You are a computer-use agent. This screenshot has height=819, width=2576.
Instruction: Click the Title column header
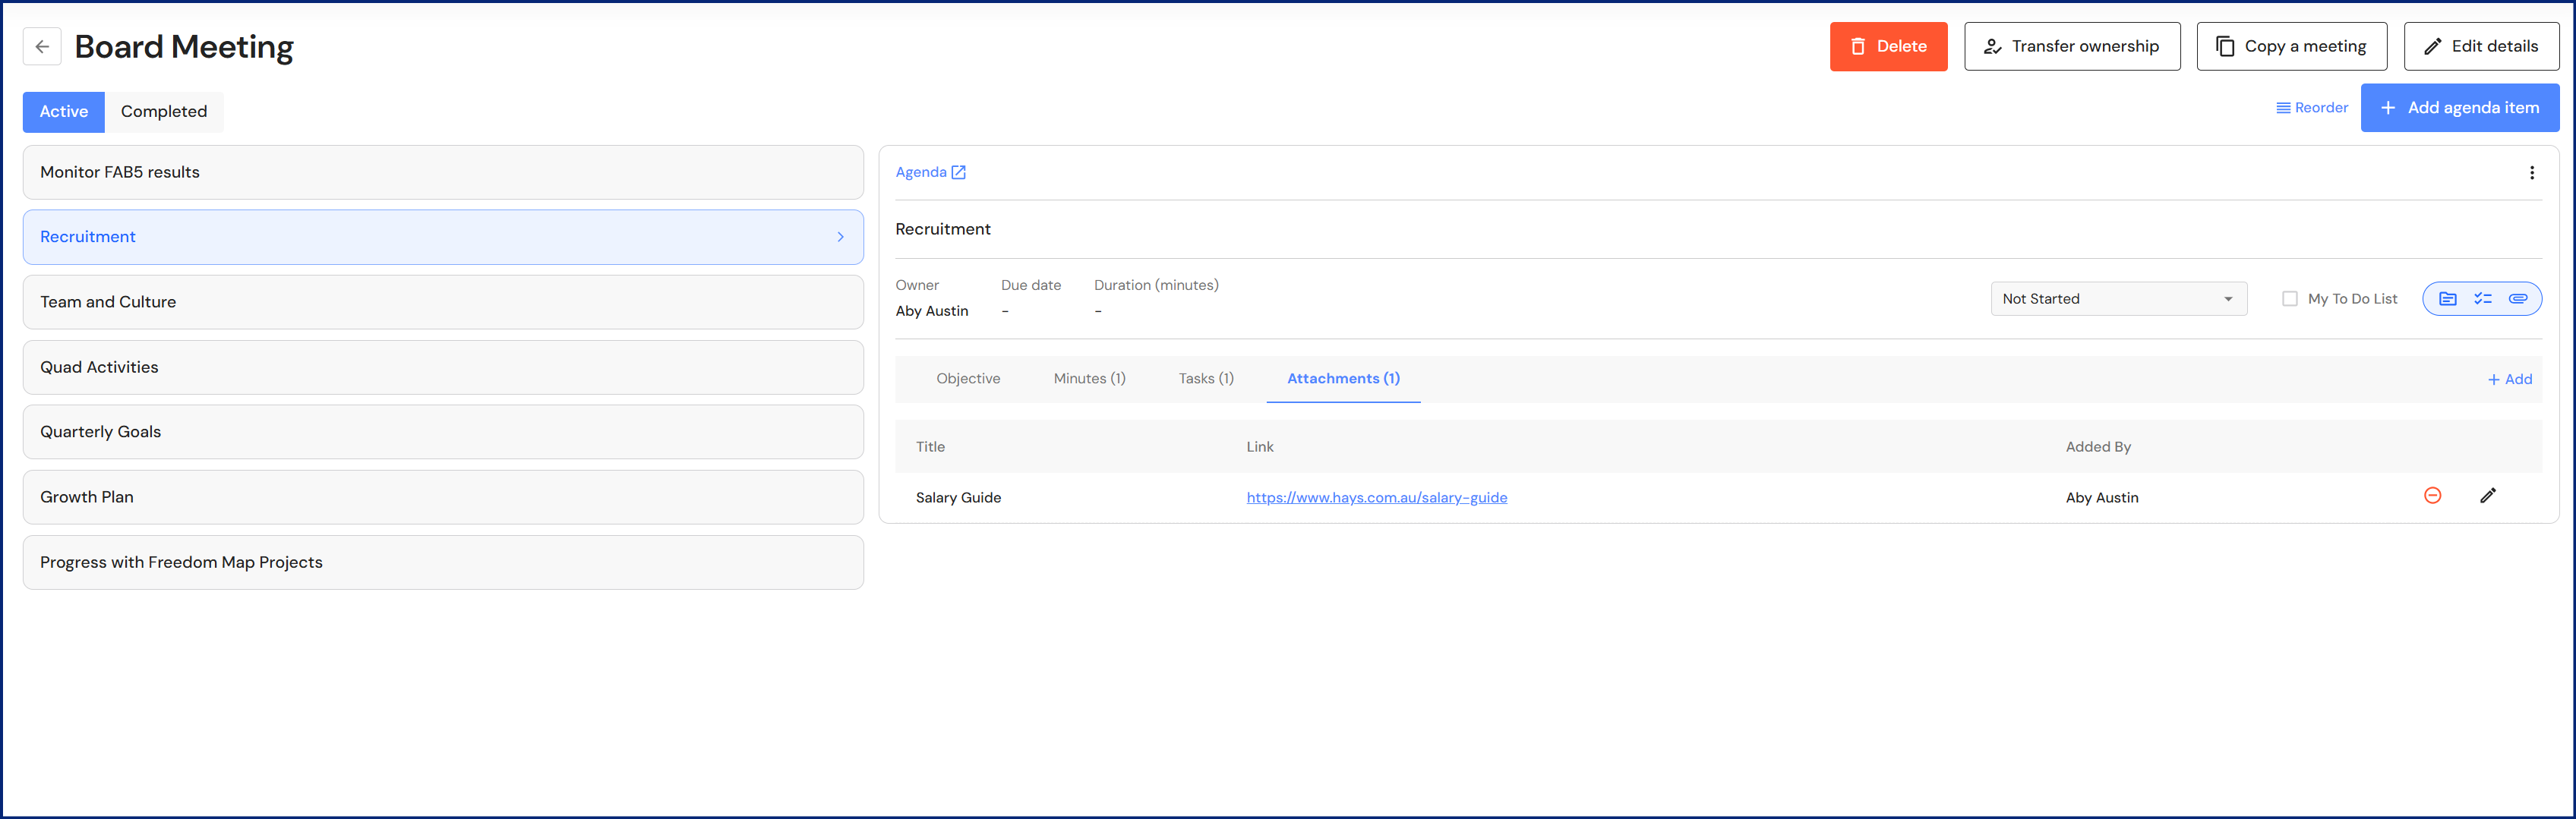coord(930,447)
